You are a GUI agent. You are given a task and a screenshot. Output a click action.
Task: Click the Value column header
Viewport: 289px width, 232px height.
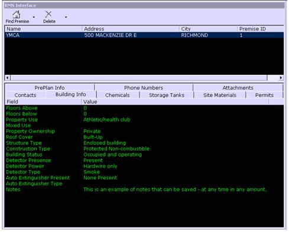point(175,102)
